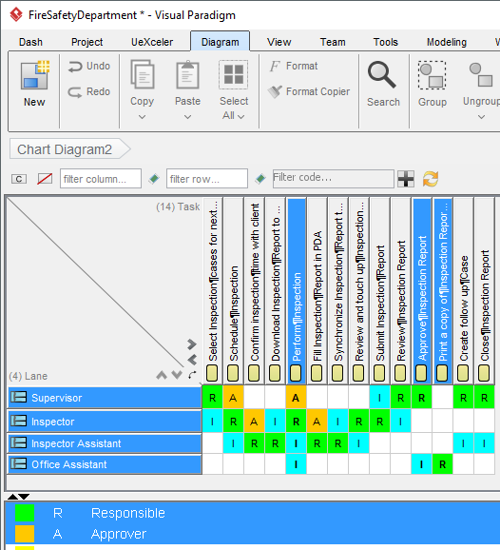Viewport: 500px width, 550px height.
Task: Select the green Responsible color swatch
Action: 25,513
